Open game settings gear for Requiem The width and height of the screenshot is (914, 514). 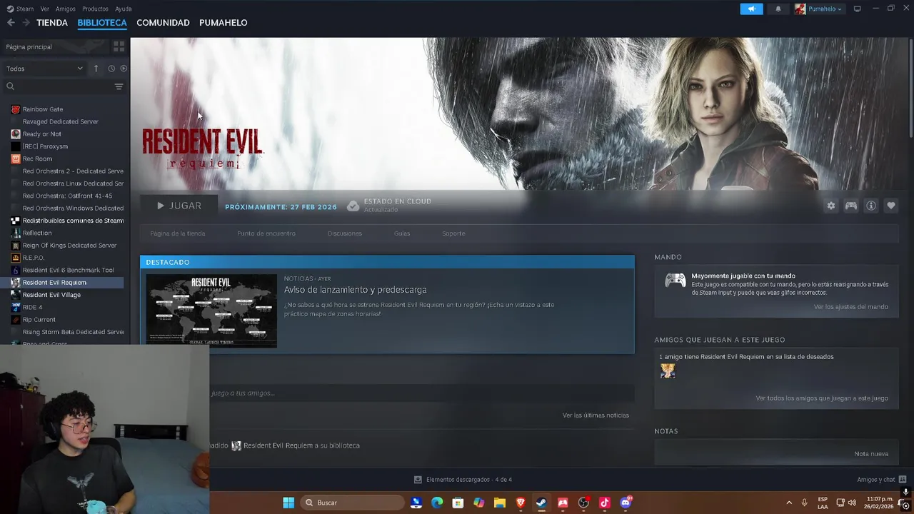pyautogui.click(x=831, y=206)
